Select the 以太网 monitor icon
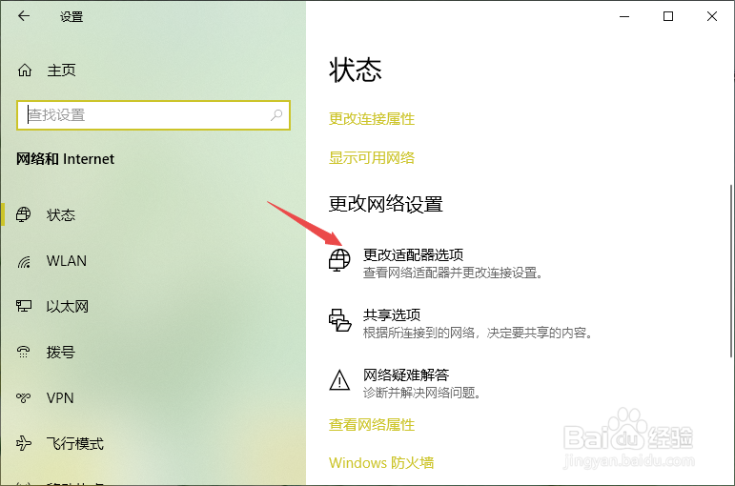This screenshot has width=735, height=486. coord(24,306)
